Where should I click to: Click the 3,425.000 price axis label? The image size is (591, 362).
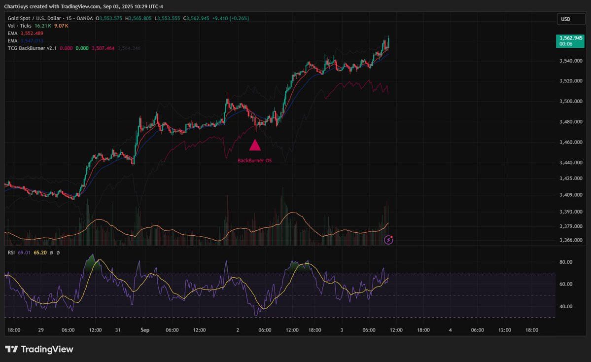pos(571,179)
